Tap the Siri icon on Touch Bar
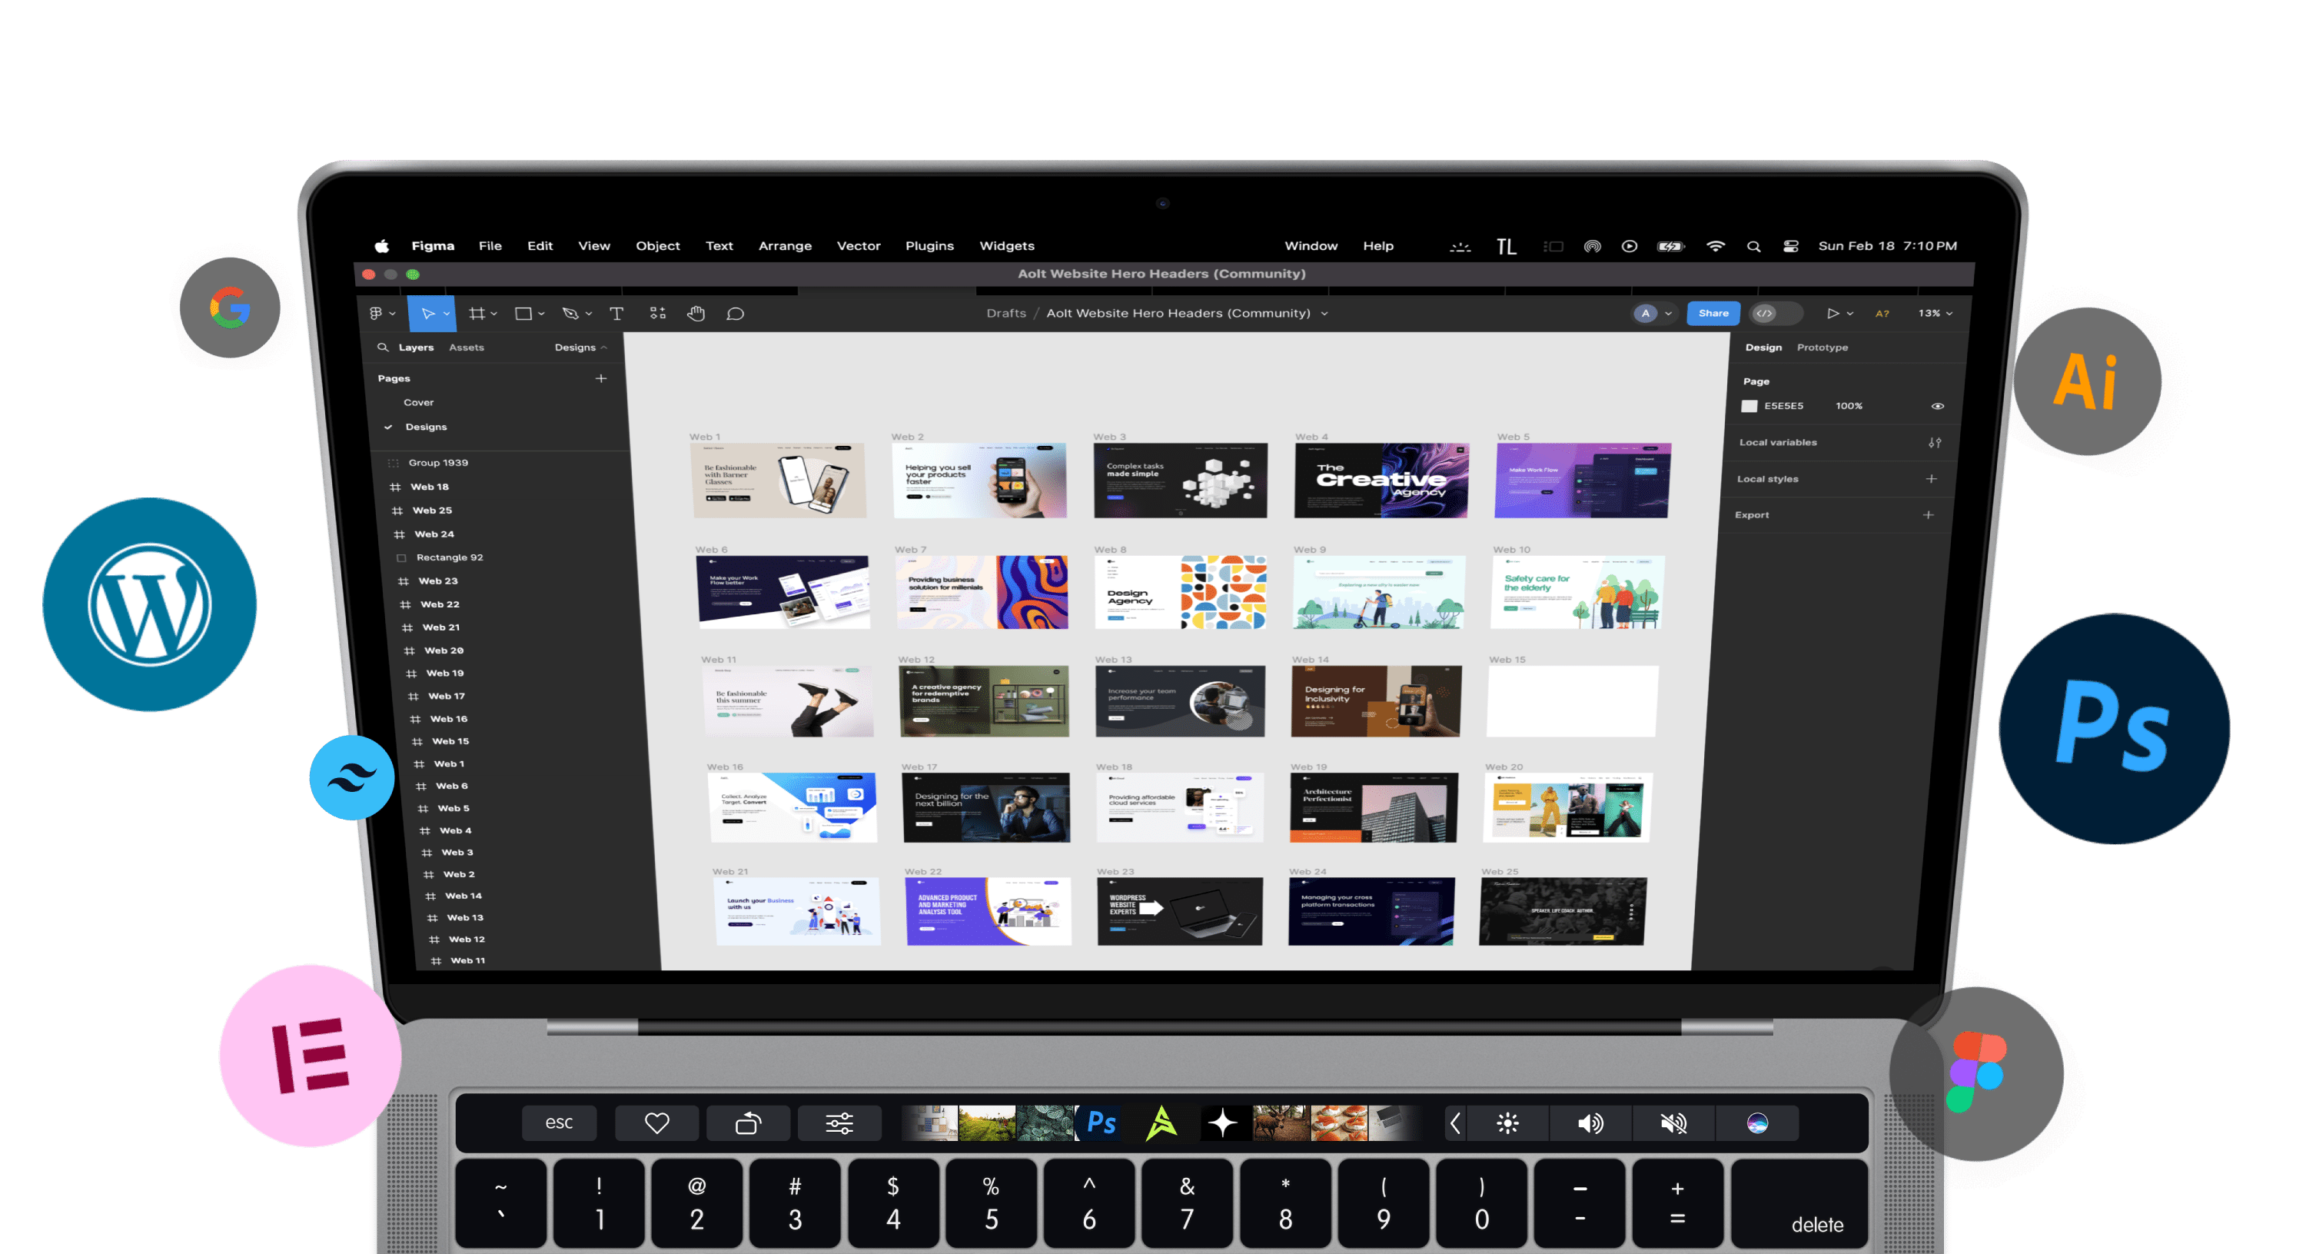This screenshot has height=1254, width=2306. [1757, 1123]
